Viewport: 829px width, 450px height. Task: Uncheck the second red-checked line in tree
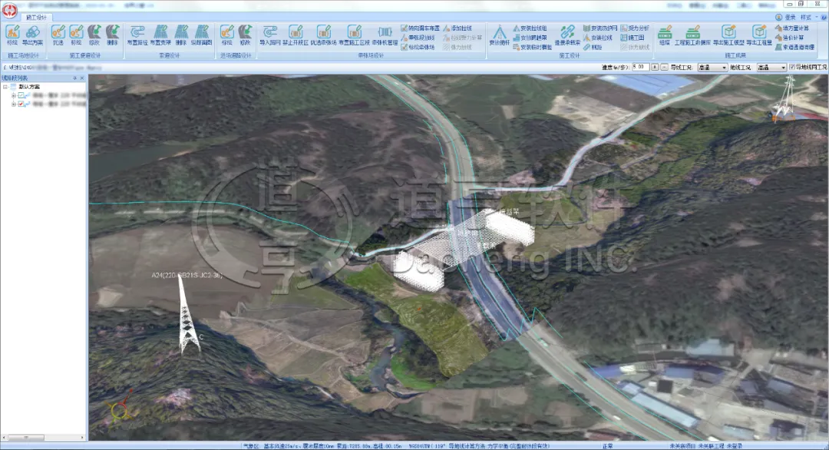21,104
